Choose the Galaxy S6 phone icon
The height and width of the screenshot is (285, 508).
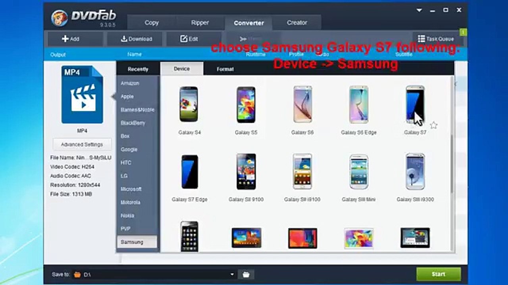coord(302,104)
